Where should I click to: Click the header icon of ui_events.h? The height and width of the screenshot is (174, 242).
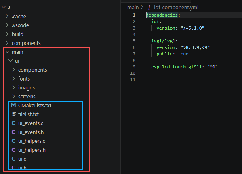click(x=13, y=132)
